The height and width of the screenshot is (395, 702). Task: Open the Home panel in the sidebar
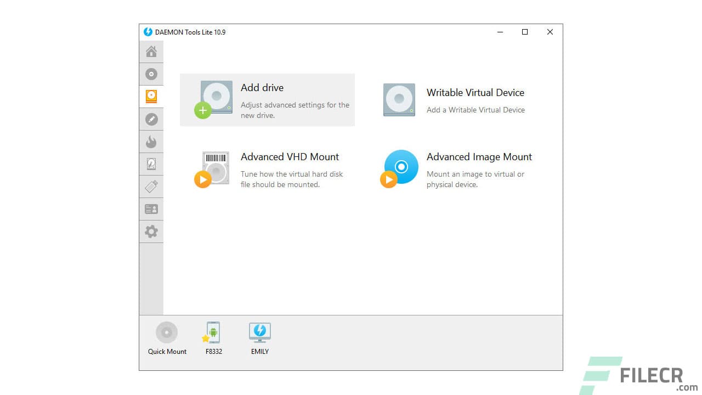tap(151, 51)
